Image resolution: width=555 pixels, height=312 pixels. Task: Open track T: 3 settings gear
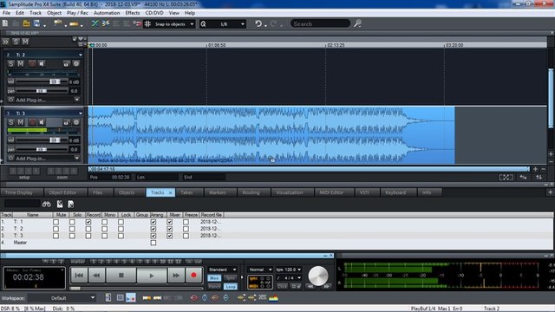tap(76, 122)
